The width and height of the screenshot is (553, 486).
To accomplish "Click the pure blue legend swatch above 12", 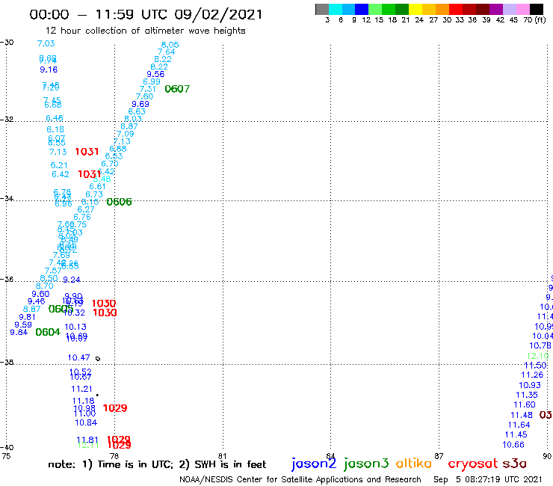I will tap(362, 9).
